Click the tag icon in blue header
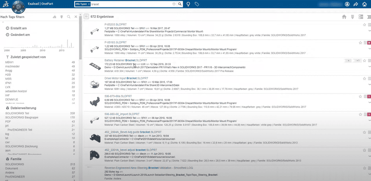 [197, 4]
